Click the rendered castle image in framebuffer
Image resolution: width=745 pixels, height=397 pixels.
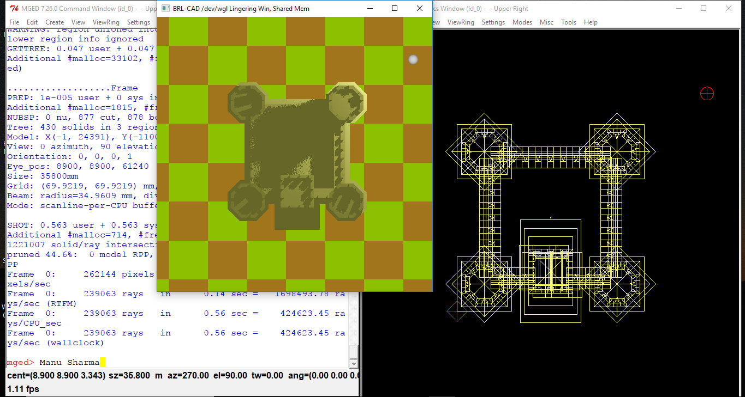click(296, 155)
